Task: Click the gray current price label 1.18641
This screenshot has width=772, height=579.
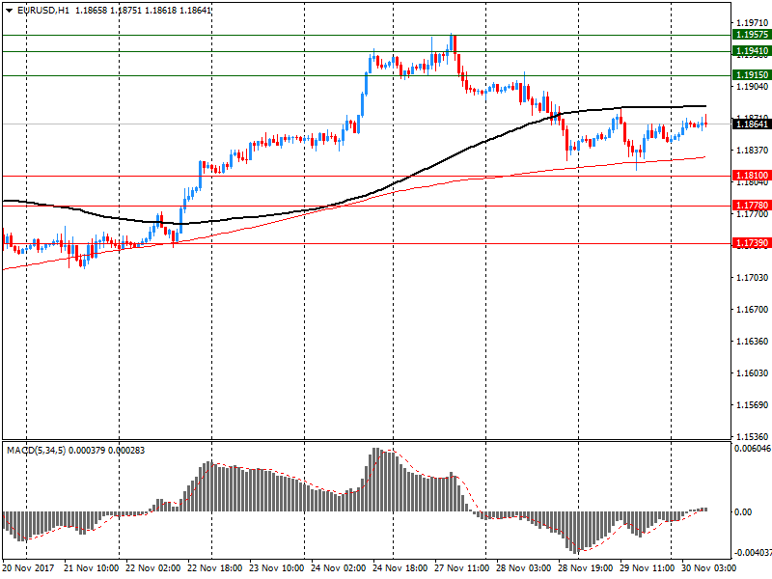Action: pos(751,124)
